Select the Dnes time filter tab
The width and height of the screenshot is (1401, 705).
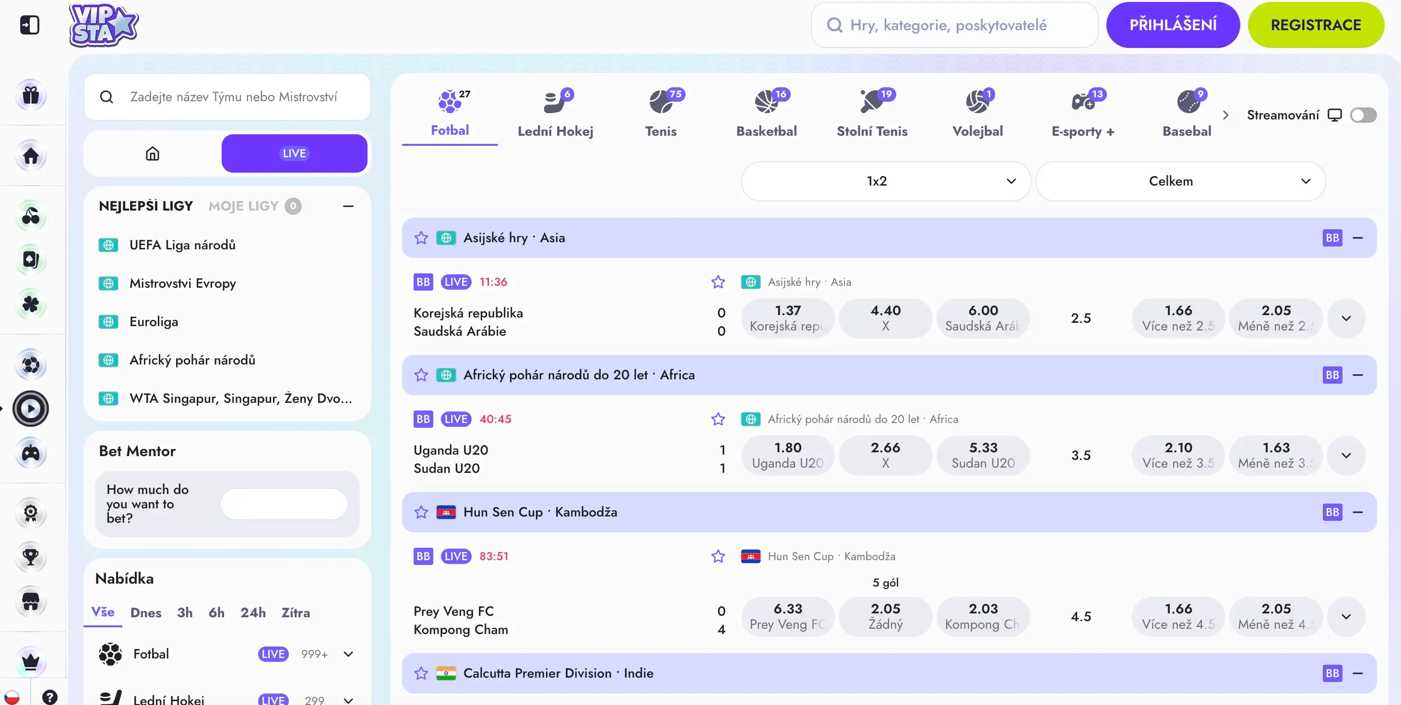coord(146,612)
